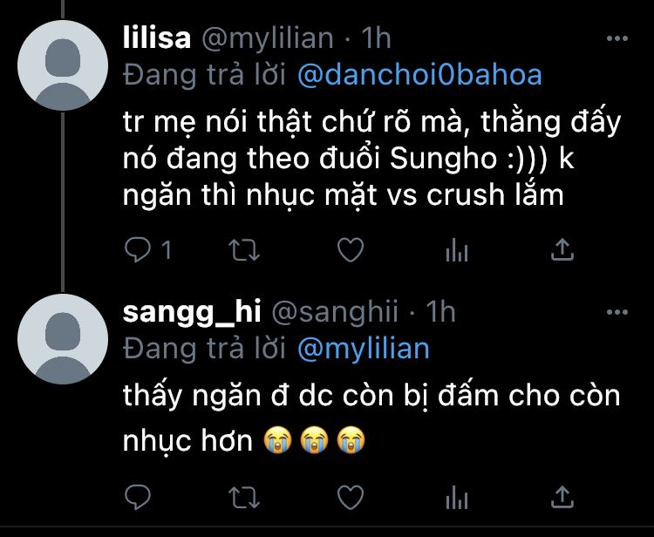Open the @sanghii handle
Viewport: 654px width, 537px height.
335,312
